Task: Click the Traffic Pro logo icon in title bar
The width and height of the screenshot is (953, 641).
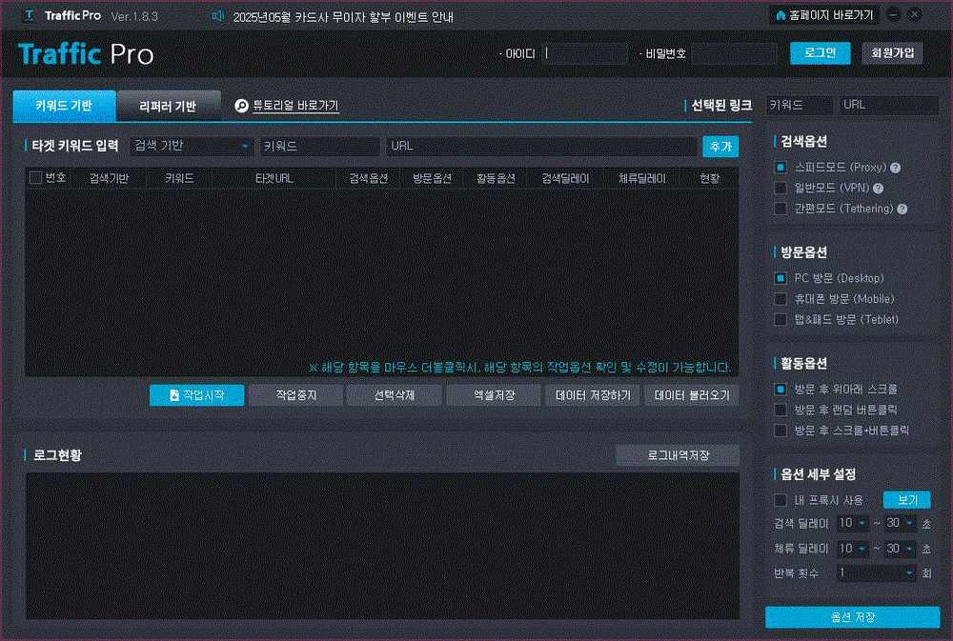Action: coord(30,16)
